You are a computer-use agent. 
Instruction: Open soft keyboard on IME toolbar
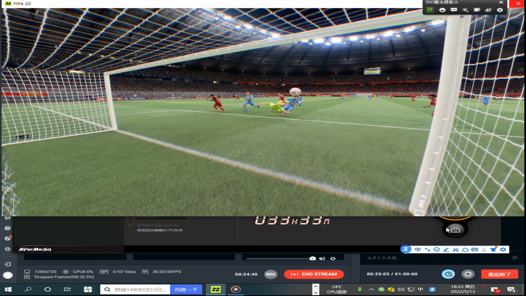[x=474, y=249]
